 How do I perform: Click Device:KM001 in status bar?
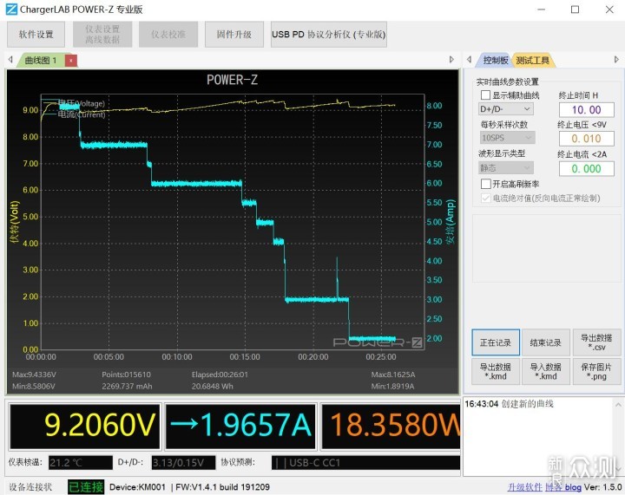tap(137, 487)
